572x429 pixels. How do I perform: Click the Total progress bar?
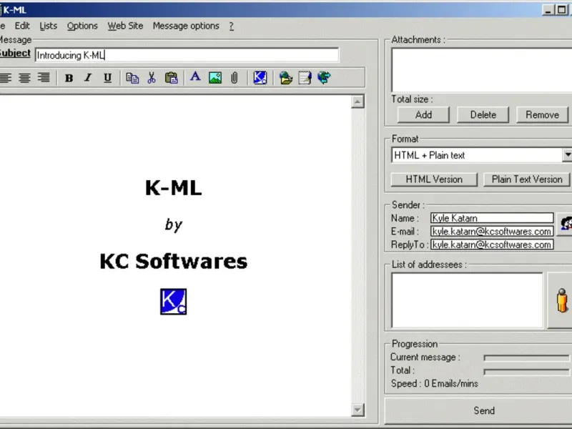click(x=526, y=371)
